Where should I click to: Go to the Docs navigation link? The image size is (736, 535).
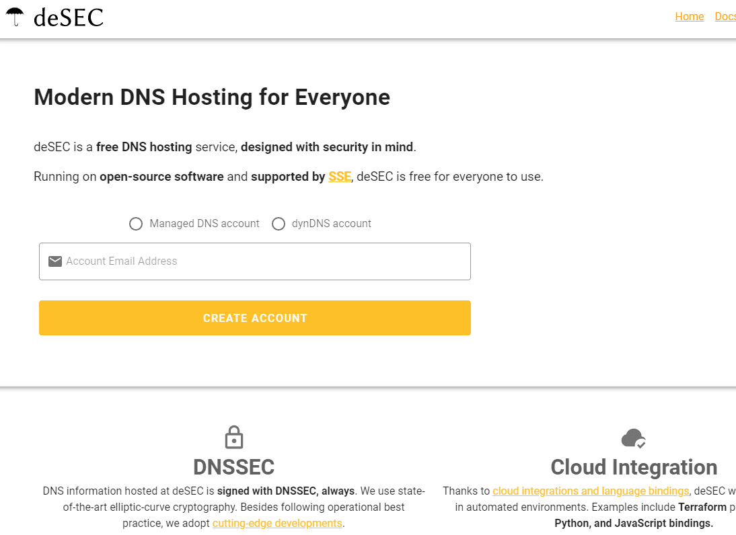(x=725, y=17)
